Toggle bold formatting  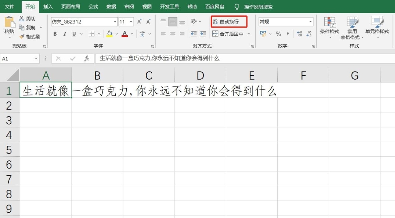55,34
